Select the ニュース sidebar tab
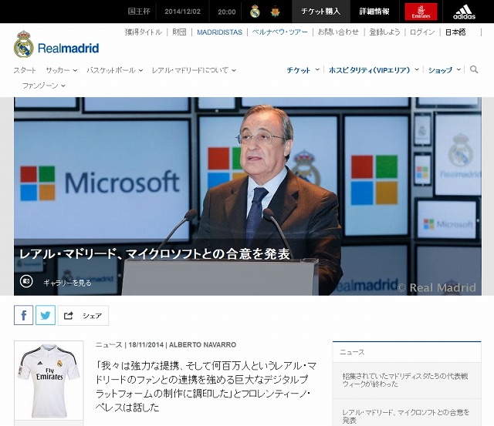The width and height of the screenshot is (494, 426). coord(352,353)
